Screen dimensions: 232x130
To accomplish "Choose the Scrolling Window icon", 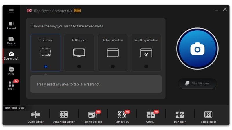I will 146,53.
